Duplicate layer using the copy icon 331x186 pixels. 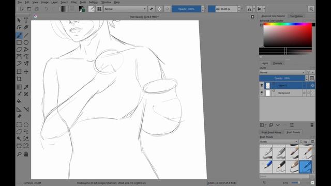(270, 125)
